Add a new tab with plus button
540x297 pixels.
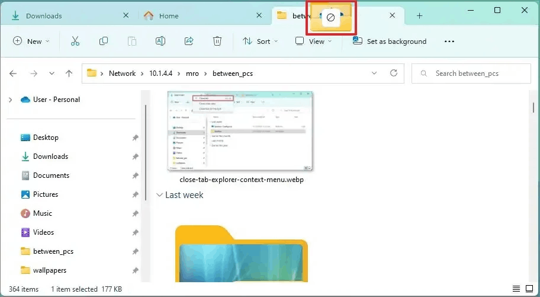click(419, 16)
